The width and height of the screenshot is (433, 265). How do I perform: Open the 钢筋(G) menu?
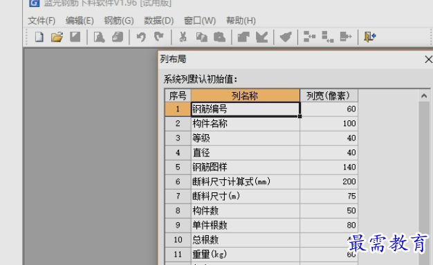[x=119, y=21]
